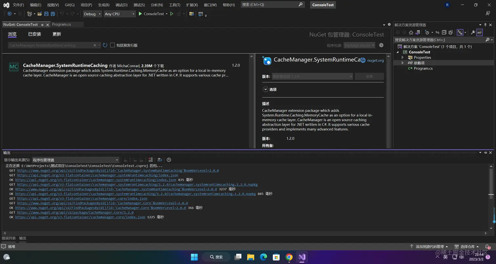This screenshot has width=496, height=264.
Task: Click the Windows Start button
Action: [194, 257]
